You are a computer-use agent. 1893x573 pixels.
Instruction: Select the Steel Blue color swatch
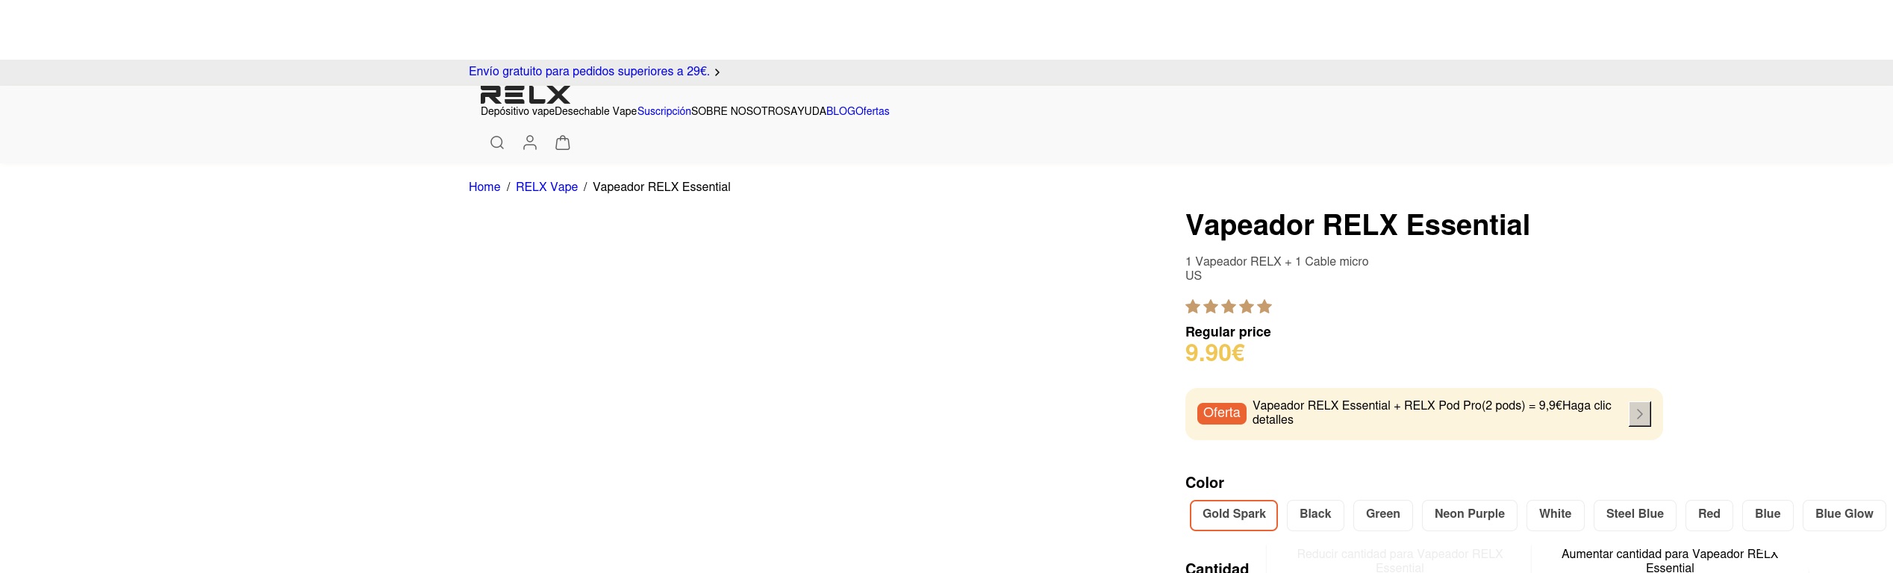[x=1634, y=515]
